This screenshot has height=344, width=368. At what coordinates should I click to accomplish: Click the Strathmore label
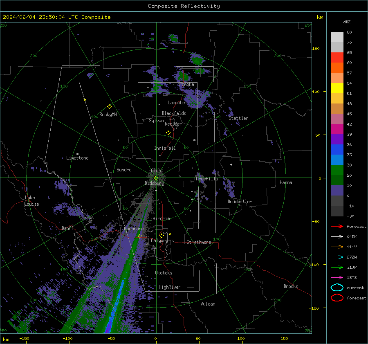click(199, 242)
